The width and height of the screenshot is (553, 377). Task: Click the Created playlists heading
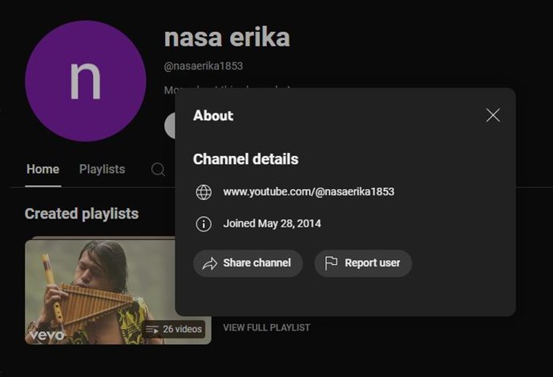[82, 214]
